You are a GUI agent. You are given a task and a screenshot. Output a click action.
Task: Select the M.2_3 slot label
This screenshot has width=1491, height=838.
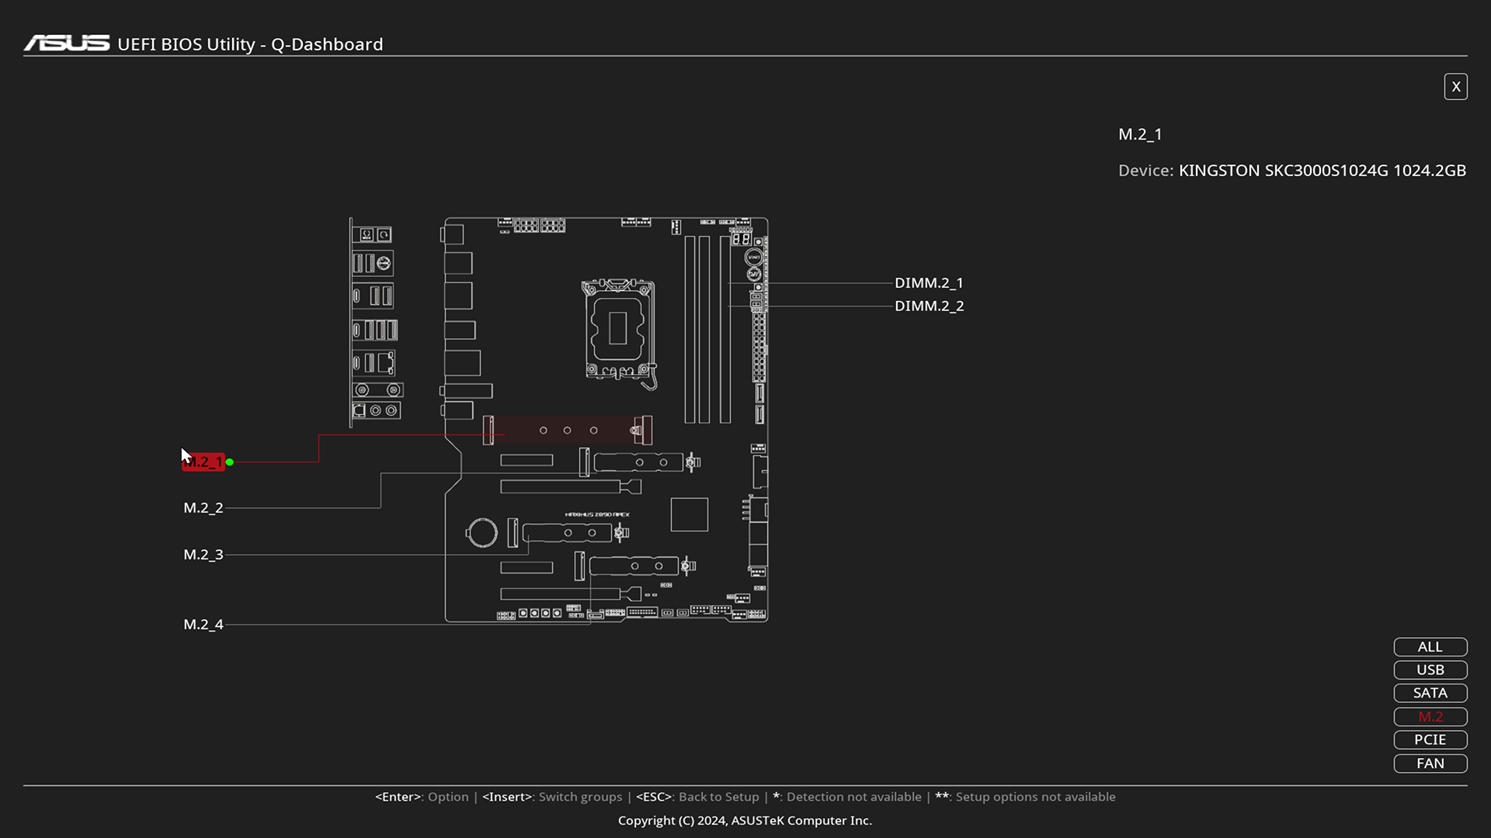click(x=203, y=555)
